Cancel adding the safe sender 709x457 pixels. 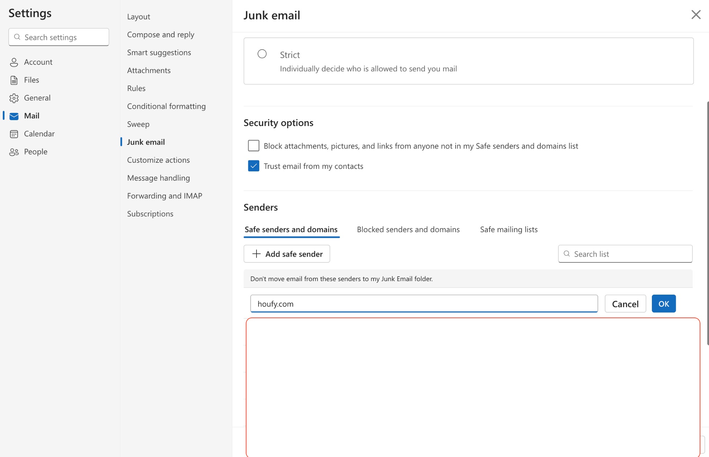[625, 304]
